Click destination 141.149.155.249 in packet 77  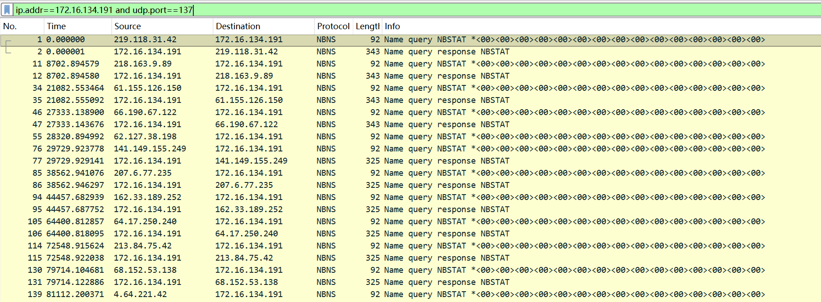tap(251, 161)
